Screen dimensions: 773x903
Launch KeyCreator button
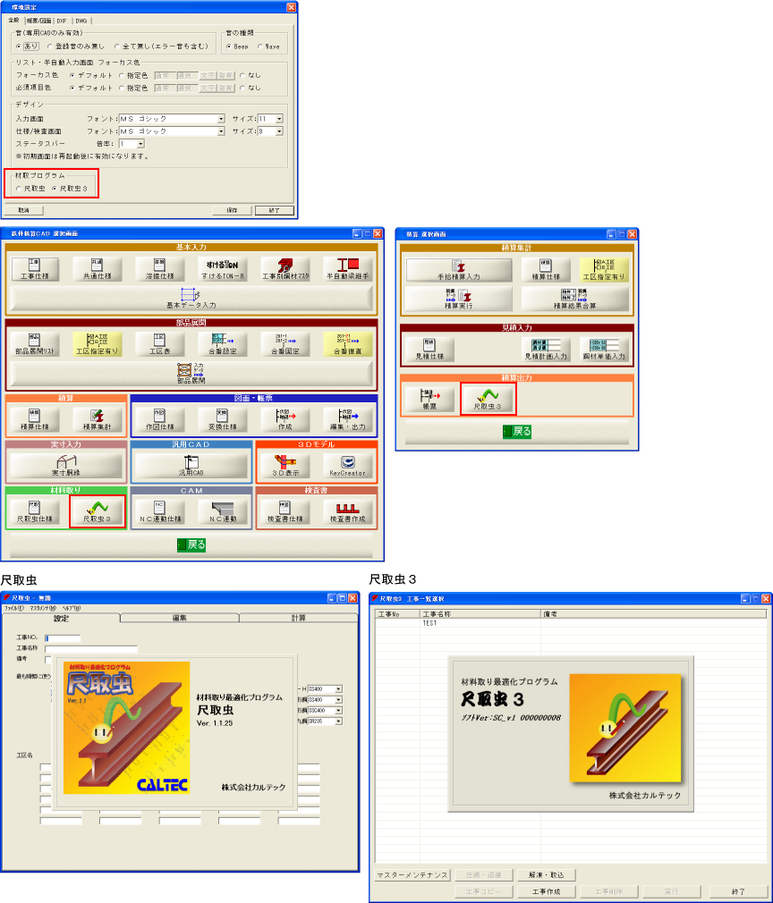pyautogui.click(x=348, y=466)
